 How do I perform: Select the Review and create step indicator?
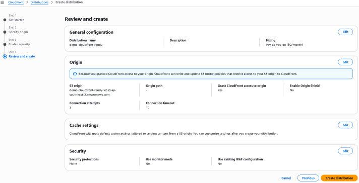click(5, 56)
